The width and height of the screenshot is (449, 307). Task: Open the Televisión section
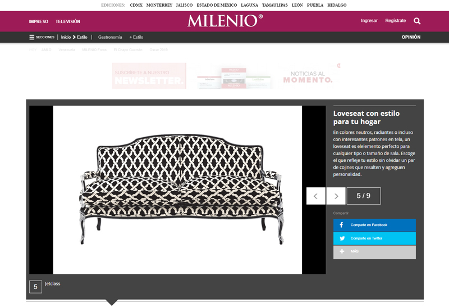pyautogui.click(x=68, y=21)
